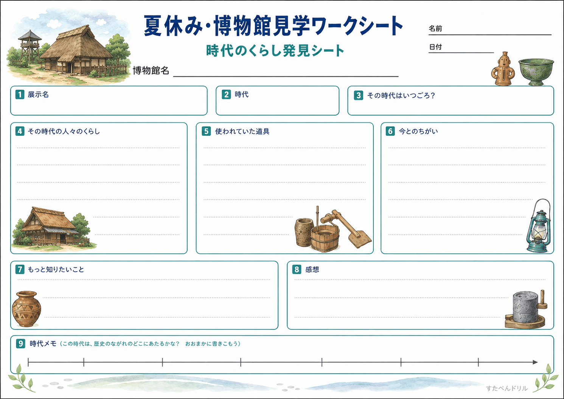
Task: Click number badge 1 beside 展示名
Action: tap(20, 95)
